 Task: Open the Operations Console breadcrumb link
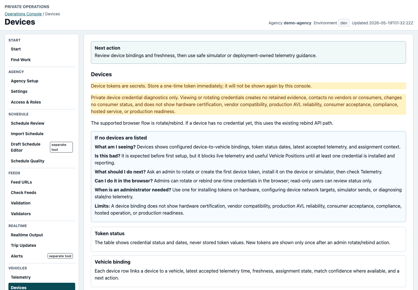(x=23, y=14)
